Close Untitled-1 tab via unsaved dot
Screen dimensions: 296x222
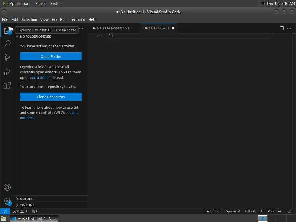[x=173, y=28]
